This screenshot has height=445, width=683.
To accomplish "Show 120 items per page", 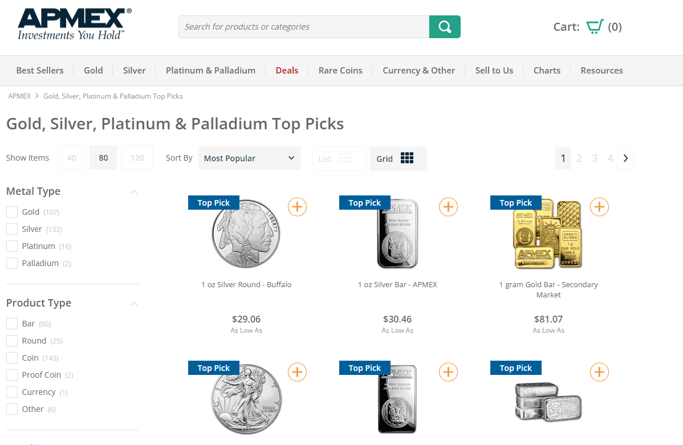I will [137, 158].
